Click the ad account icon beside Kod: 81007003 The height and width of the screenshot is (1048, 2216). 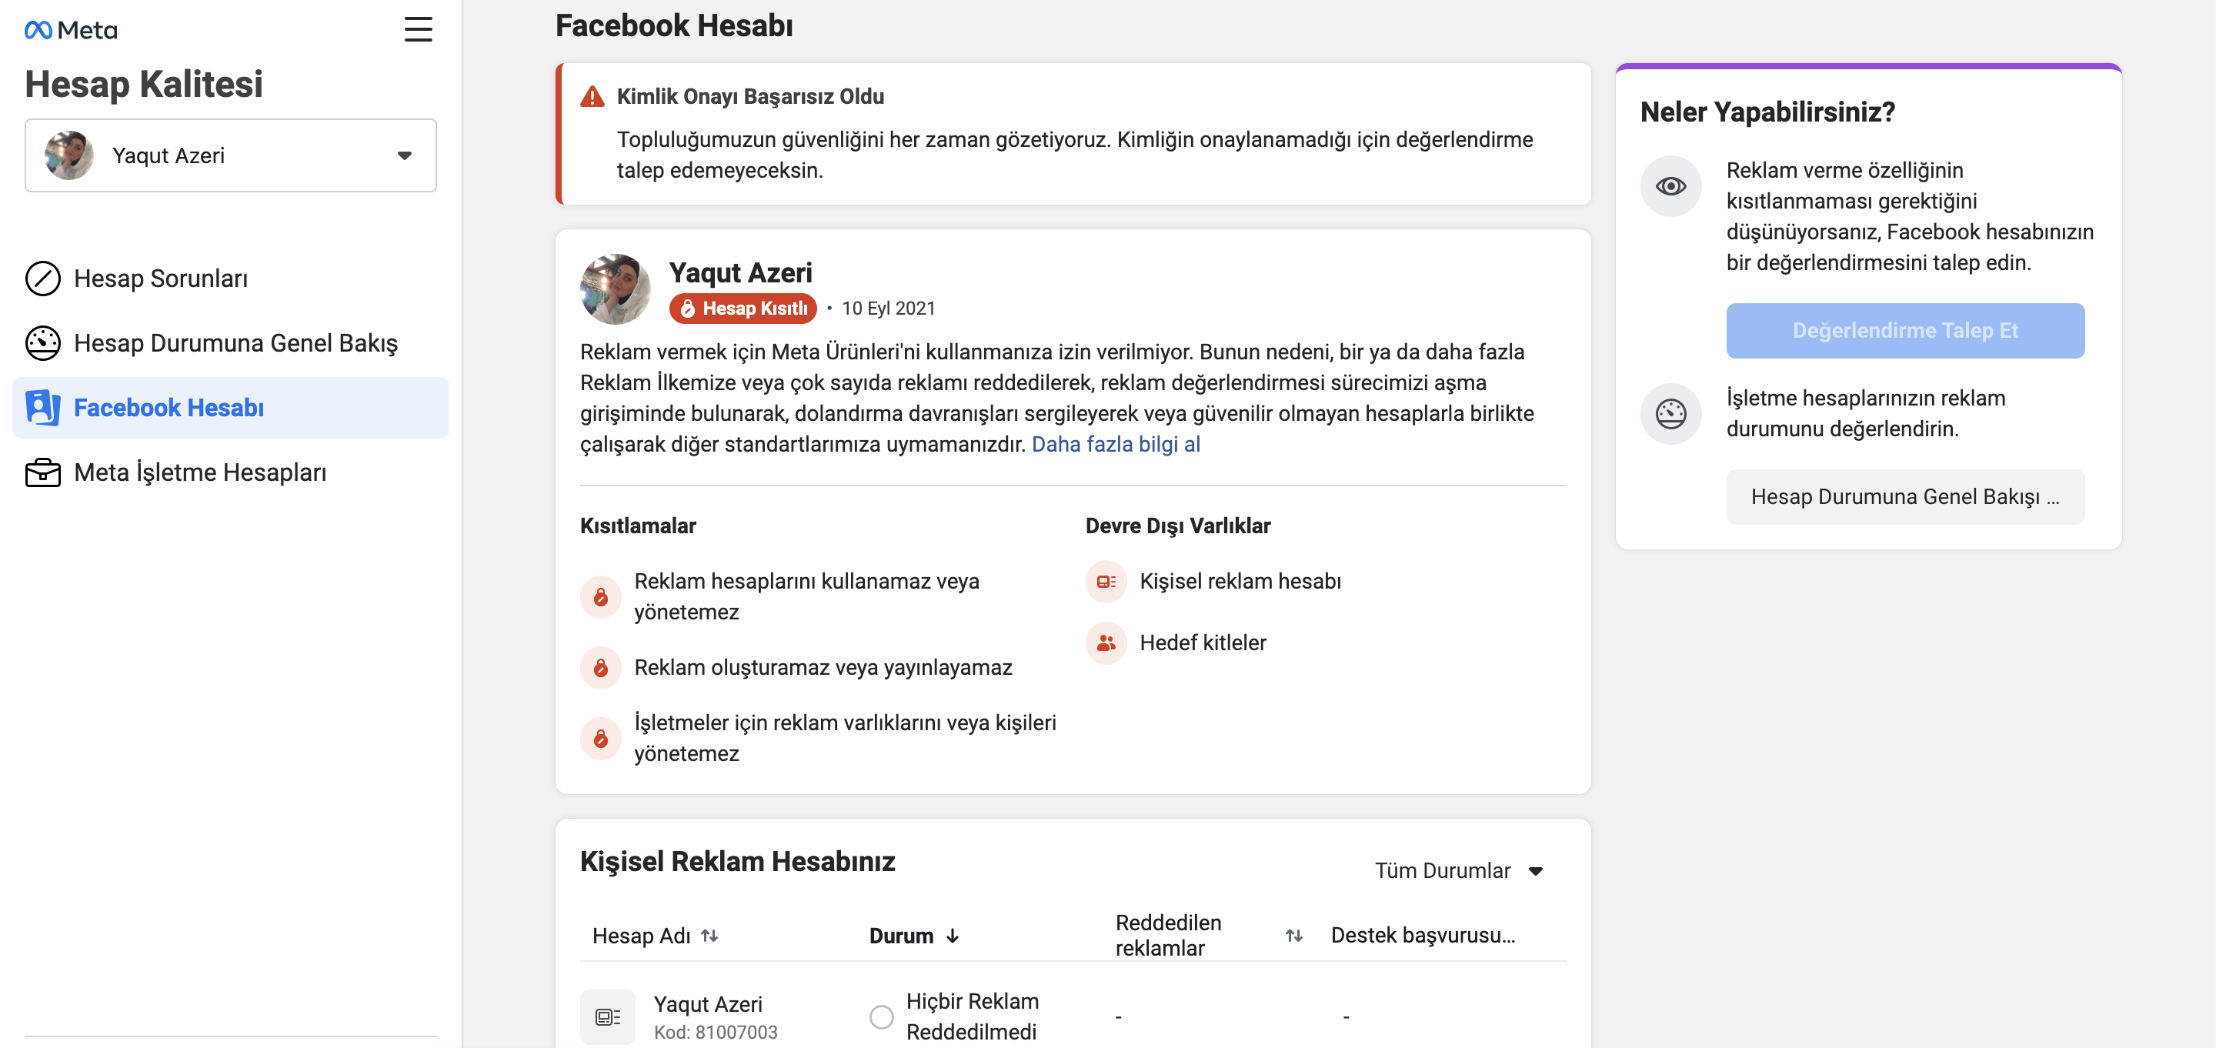[x=607, y=1017]
